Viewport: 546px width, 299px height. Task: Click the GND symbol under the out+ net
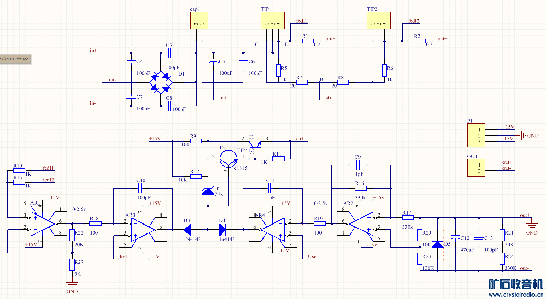coord(532,227)
